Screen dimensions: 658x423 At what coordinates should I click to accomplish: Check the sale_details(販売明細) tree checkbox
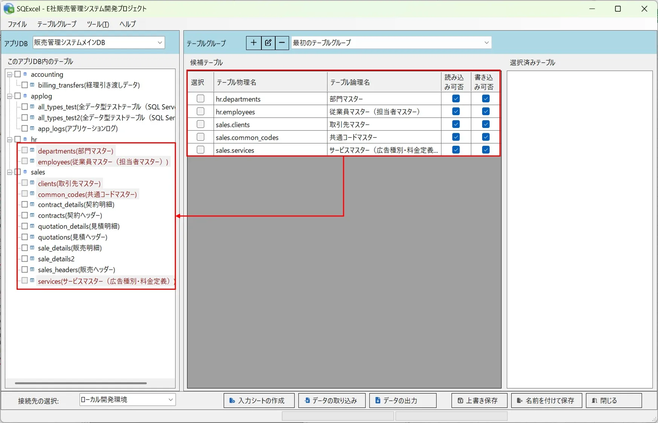point(24,248)
